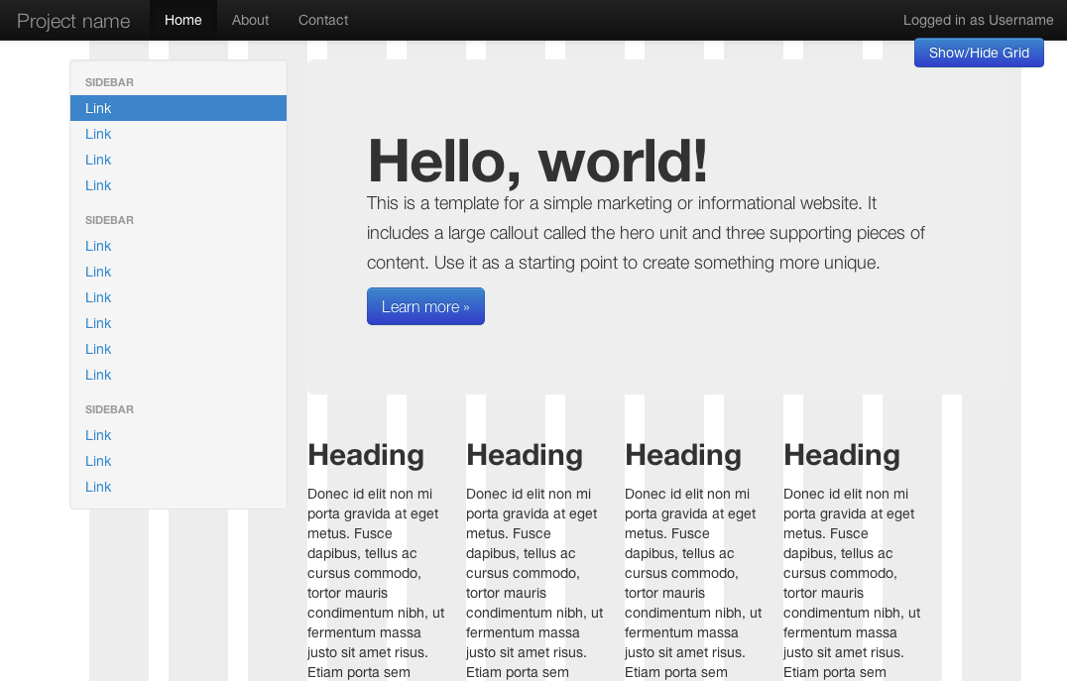Choose last Link in top sidebar group

98,185
